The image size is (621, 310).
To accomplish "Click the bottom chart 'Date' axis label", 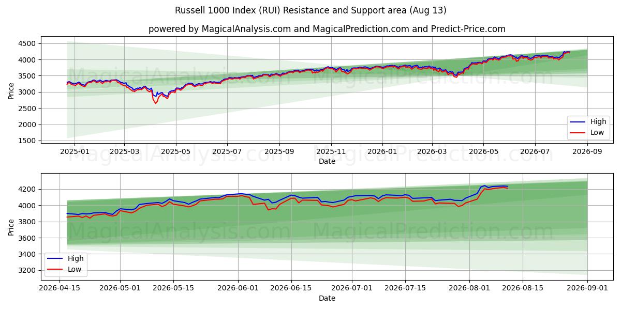I will point(327,298).
